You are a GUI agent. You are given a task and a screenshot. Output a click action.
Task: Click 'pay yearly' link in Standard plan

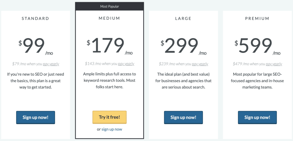point(51,64)
